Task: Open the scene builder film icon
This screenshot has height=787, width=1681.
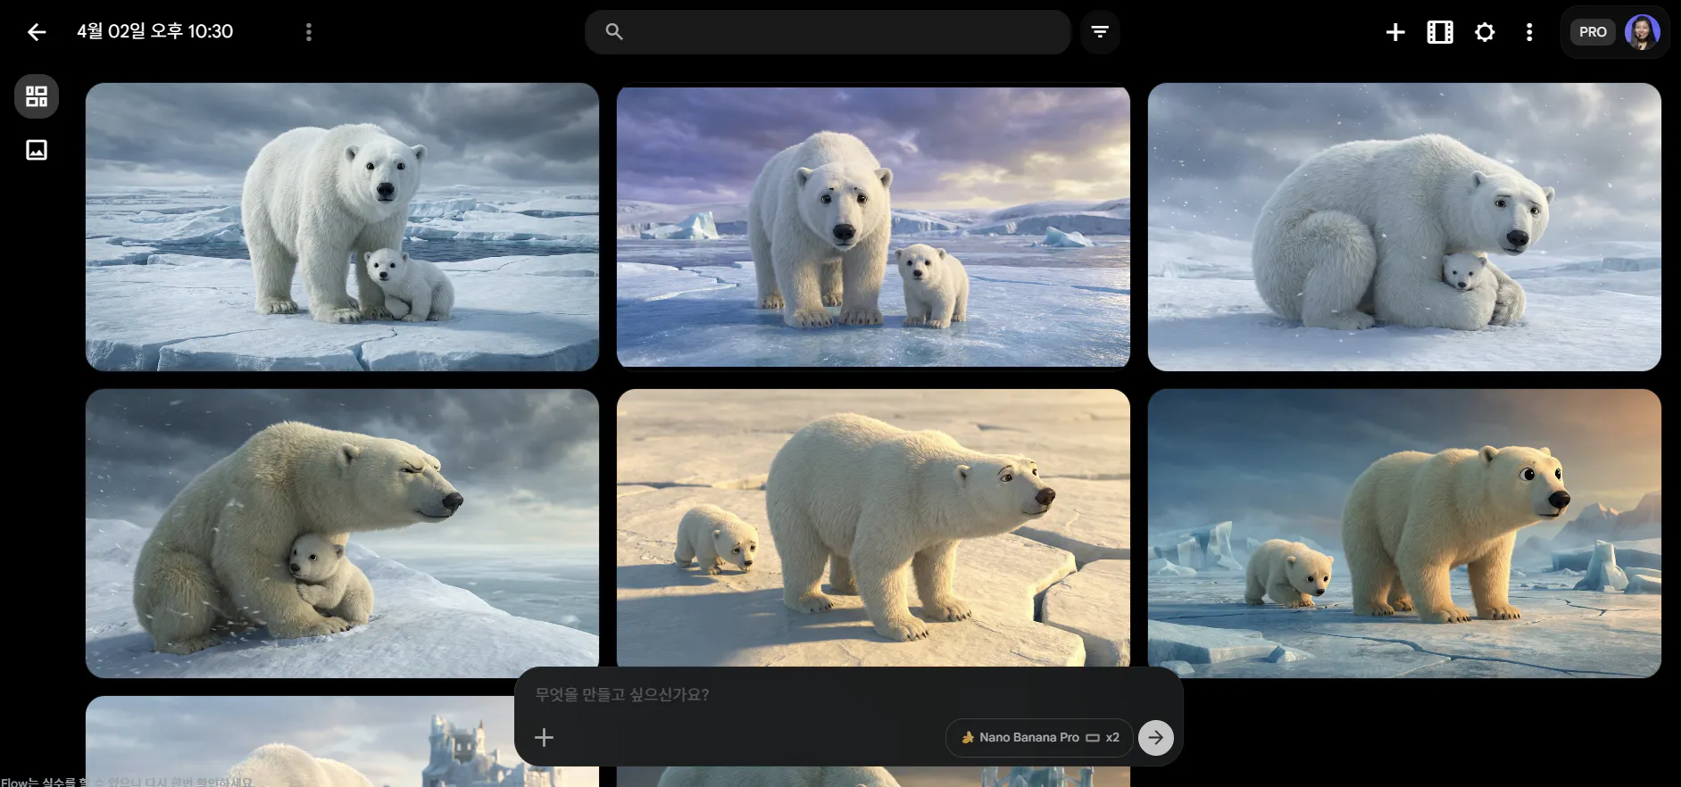Action: click(x=1440, y=32)
